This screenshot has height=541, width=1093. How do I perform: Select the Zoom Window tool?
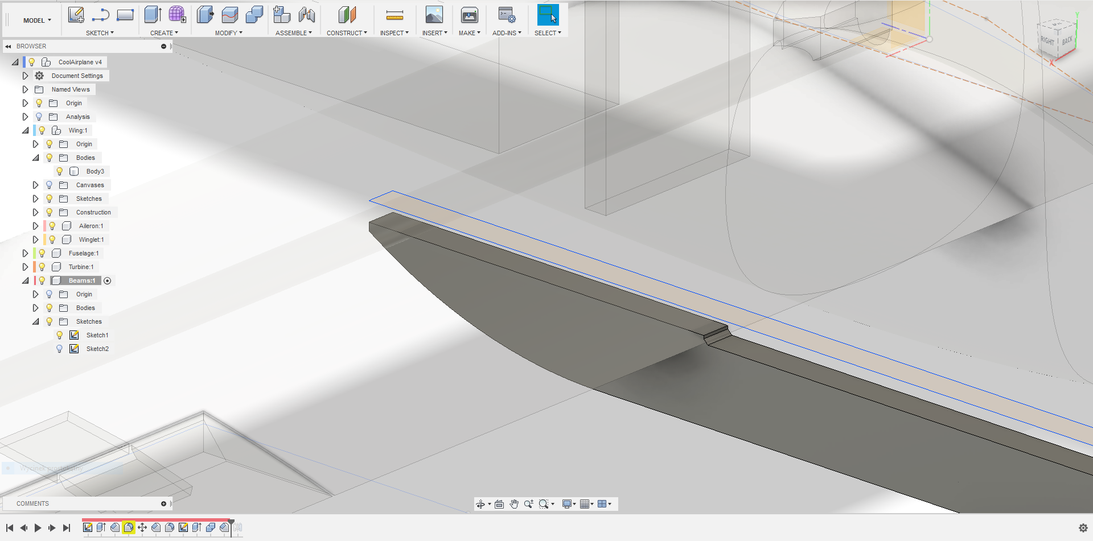pos(544,504)
